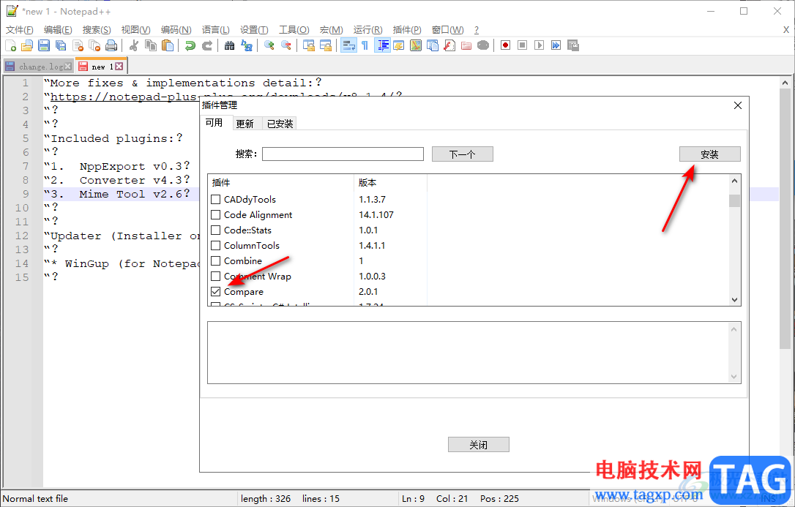This screenshot has width=795, height=507.
Task: Toggle synchronized horizontal scrolling icon
Action: [326, 45]
